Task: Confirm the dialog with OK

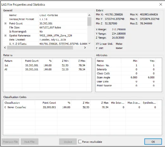Action: tap(153, 142)
